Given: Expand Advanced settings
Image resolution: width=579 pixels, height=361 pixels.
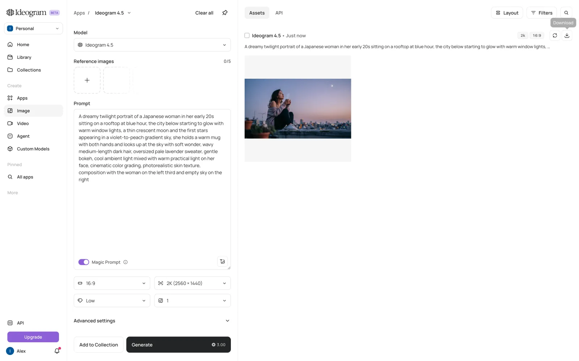Looking at the screenshot, I should tap(152, 321).
